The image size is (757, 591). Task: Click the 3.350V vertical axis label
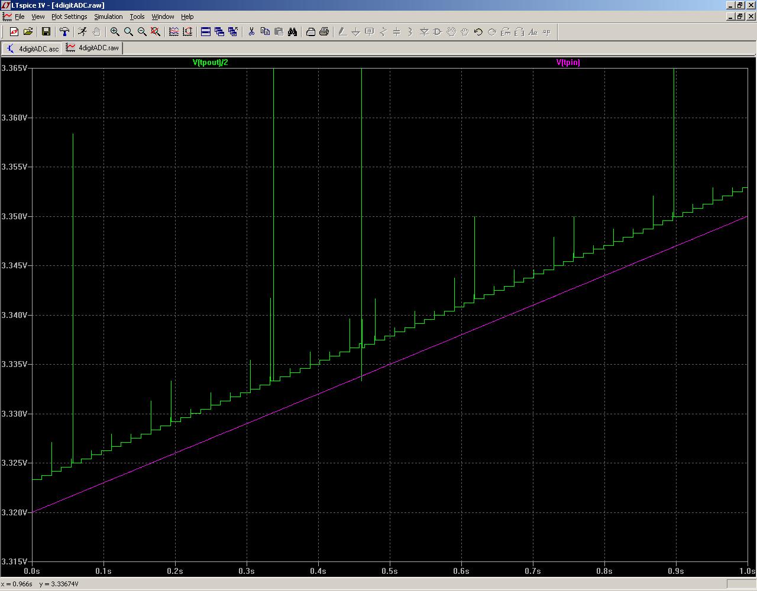coord(14,216)
